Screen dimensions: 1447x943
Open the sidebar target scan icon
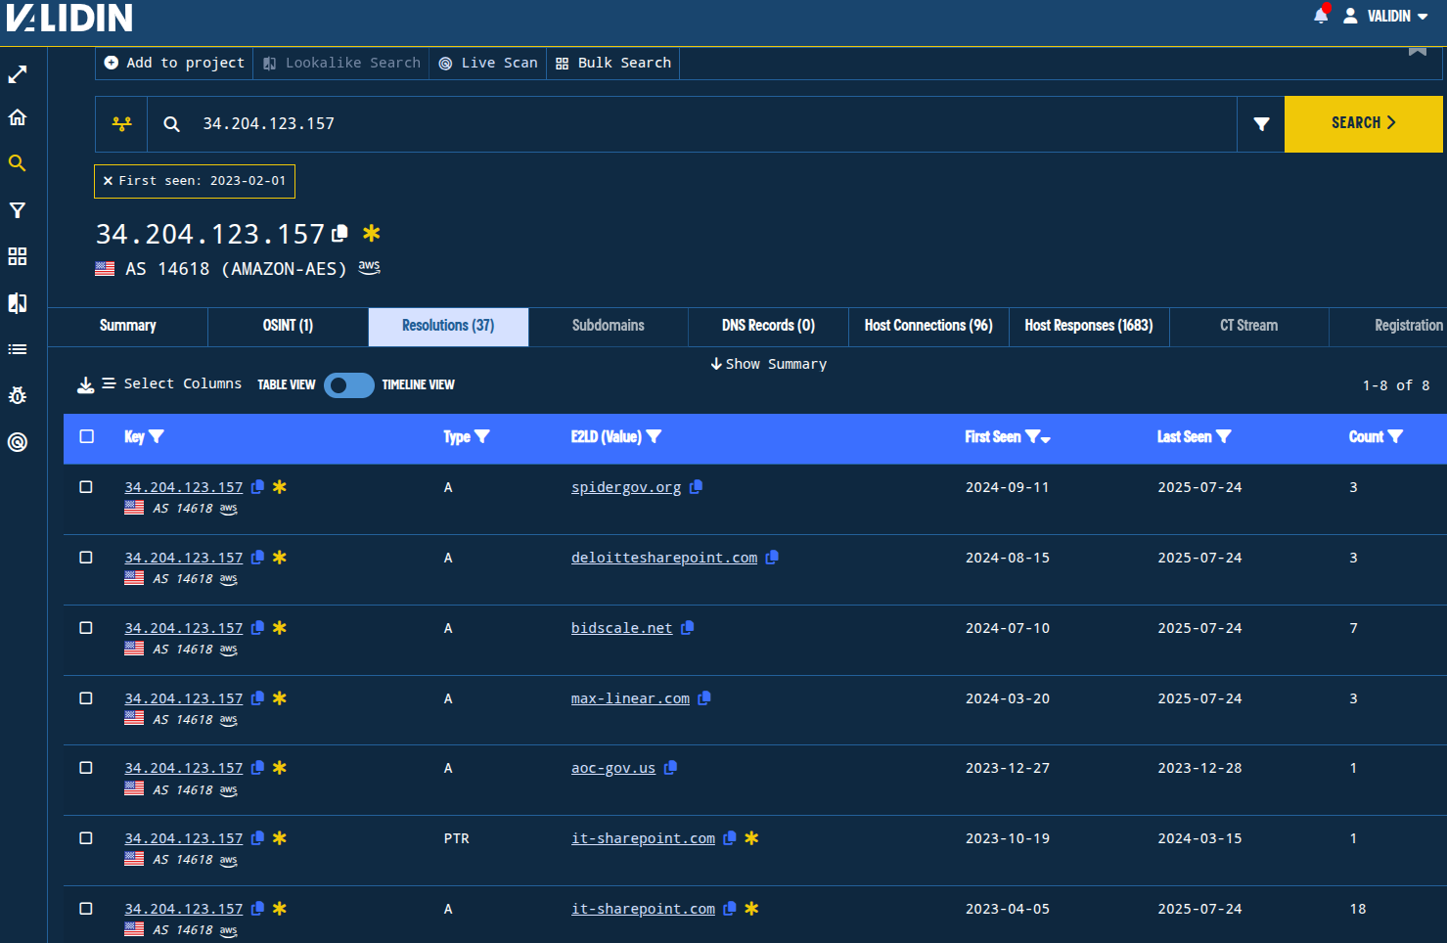[x=18, y=442]
